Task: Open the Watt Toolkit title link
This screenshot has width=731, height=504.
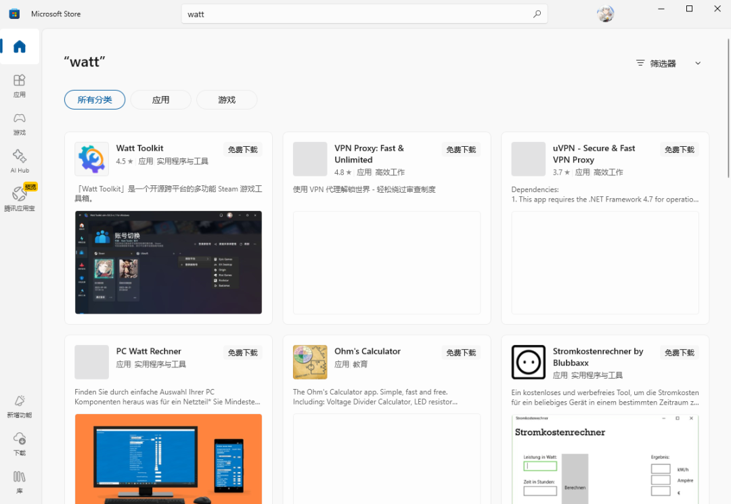Action: (x=140, y=148)
